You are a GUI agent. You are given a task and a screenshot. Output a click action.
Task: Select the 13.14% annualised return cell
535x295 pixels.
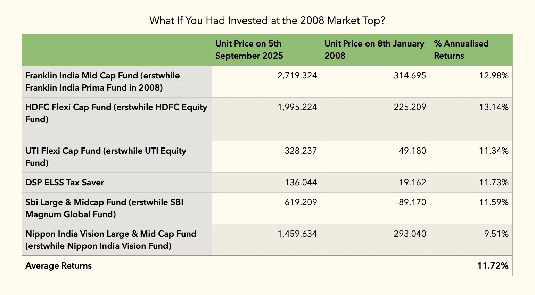(x=494, y=107)
